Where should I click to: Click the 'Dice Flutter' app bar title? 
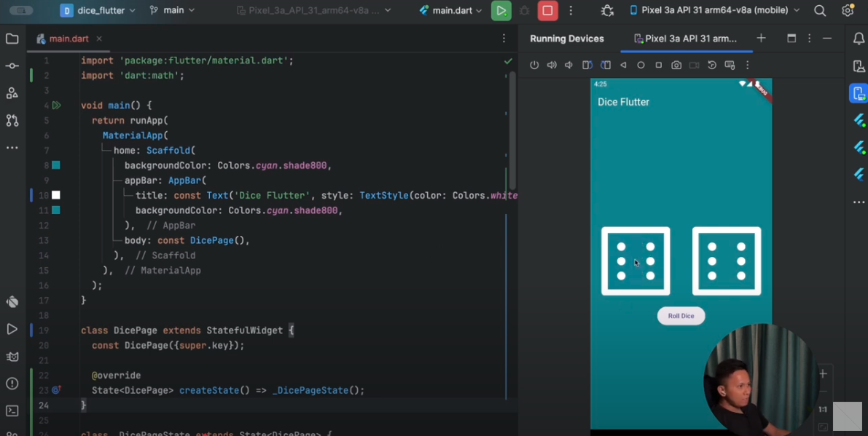coord(623,102)
